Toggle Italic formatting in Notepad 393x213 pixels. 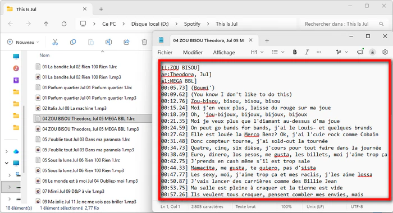(x=307, y=52)
